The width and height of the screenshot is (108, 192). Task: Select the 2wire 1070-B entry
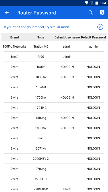tap(54, 87)
